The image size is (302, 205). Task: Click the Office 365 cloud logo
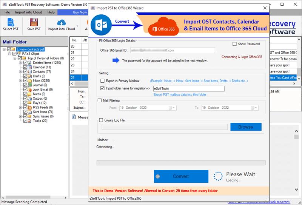click(163, 26)
